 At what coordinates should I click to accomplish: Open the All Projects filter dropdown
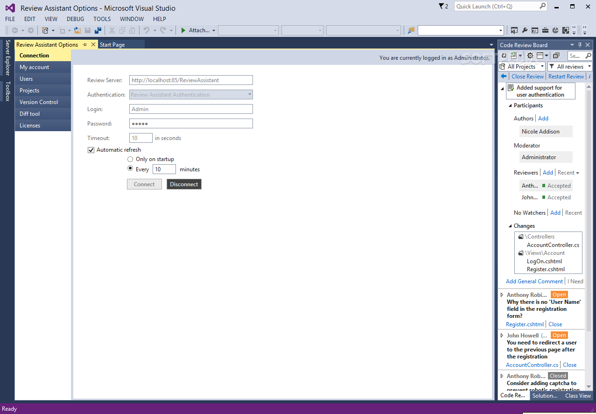click(542, 67)
